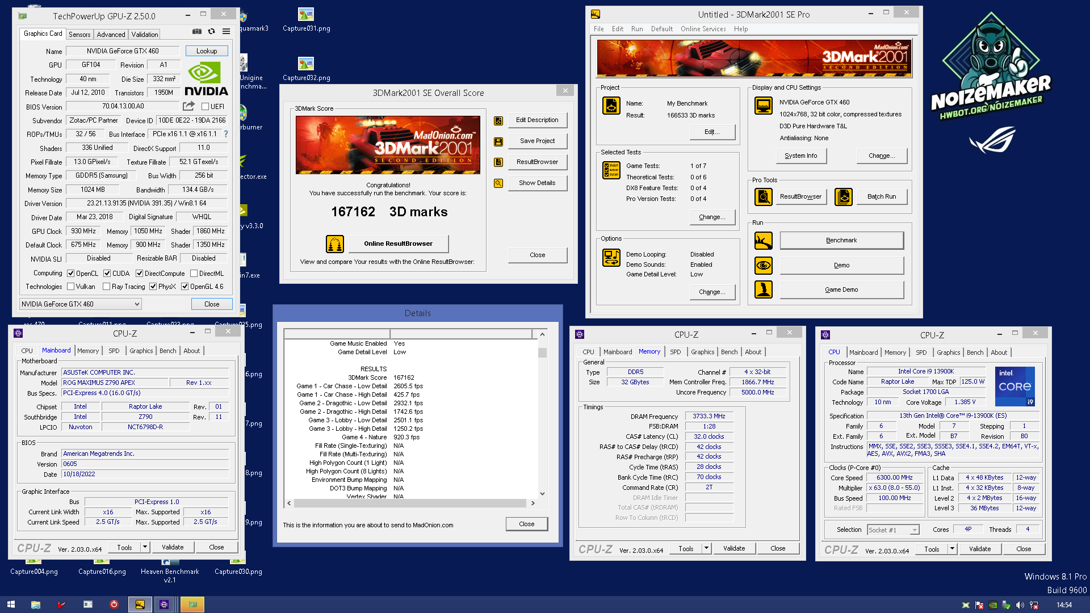Viewport: 1090px width, 613px height.
Task: Click the volume speaker tray icon
Action: (x=1020, y=605)
